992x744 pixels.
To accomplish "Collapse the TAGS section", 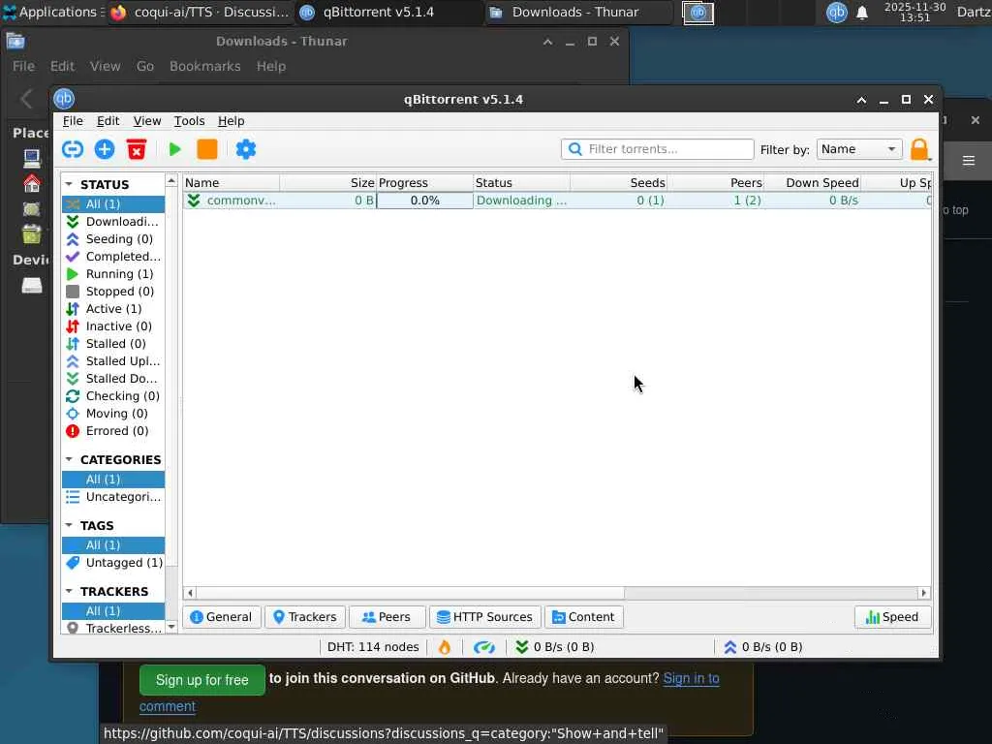I will tap(69, 525).
